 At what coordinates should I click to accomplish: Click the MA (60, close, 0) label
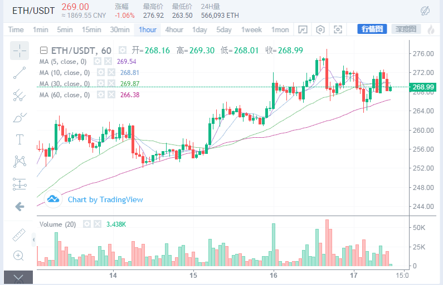[65, 95]
